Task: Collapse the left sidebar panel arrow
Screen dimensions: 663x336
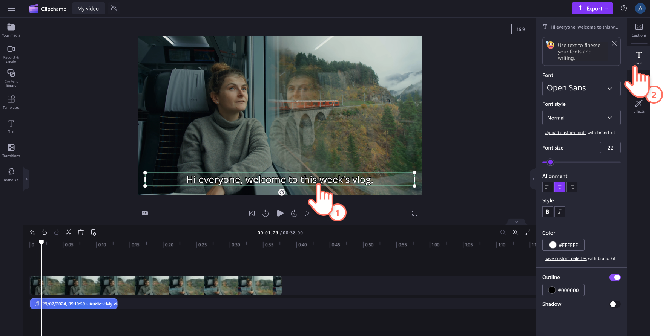Action: coord(26,179)
